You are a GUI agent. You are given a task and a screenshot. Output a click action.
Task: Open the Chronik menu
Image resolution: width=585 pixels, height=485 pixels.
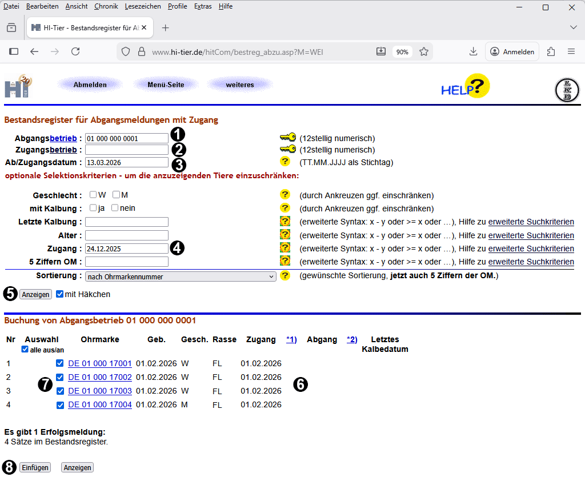click(106, 6)
